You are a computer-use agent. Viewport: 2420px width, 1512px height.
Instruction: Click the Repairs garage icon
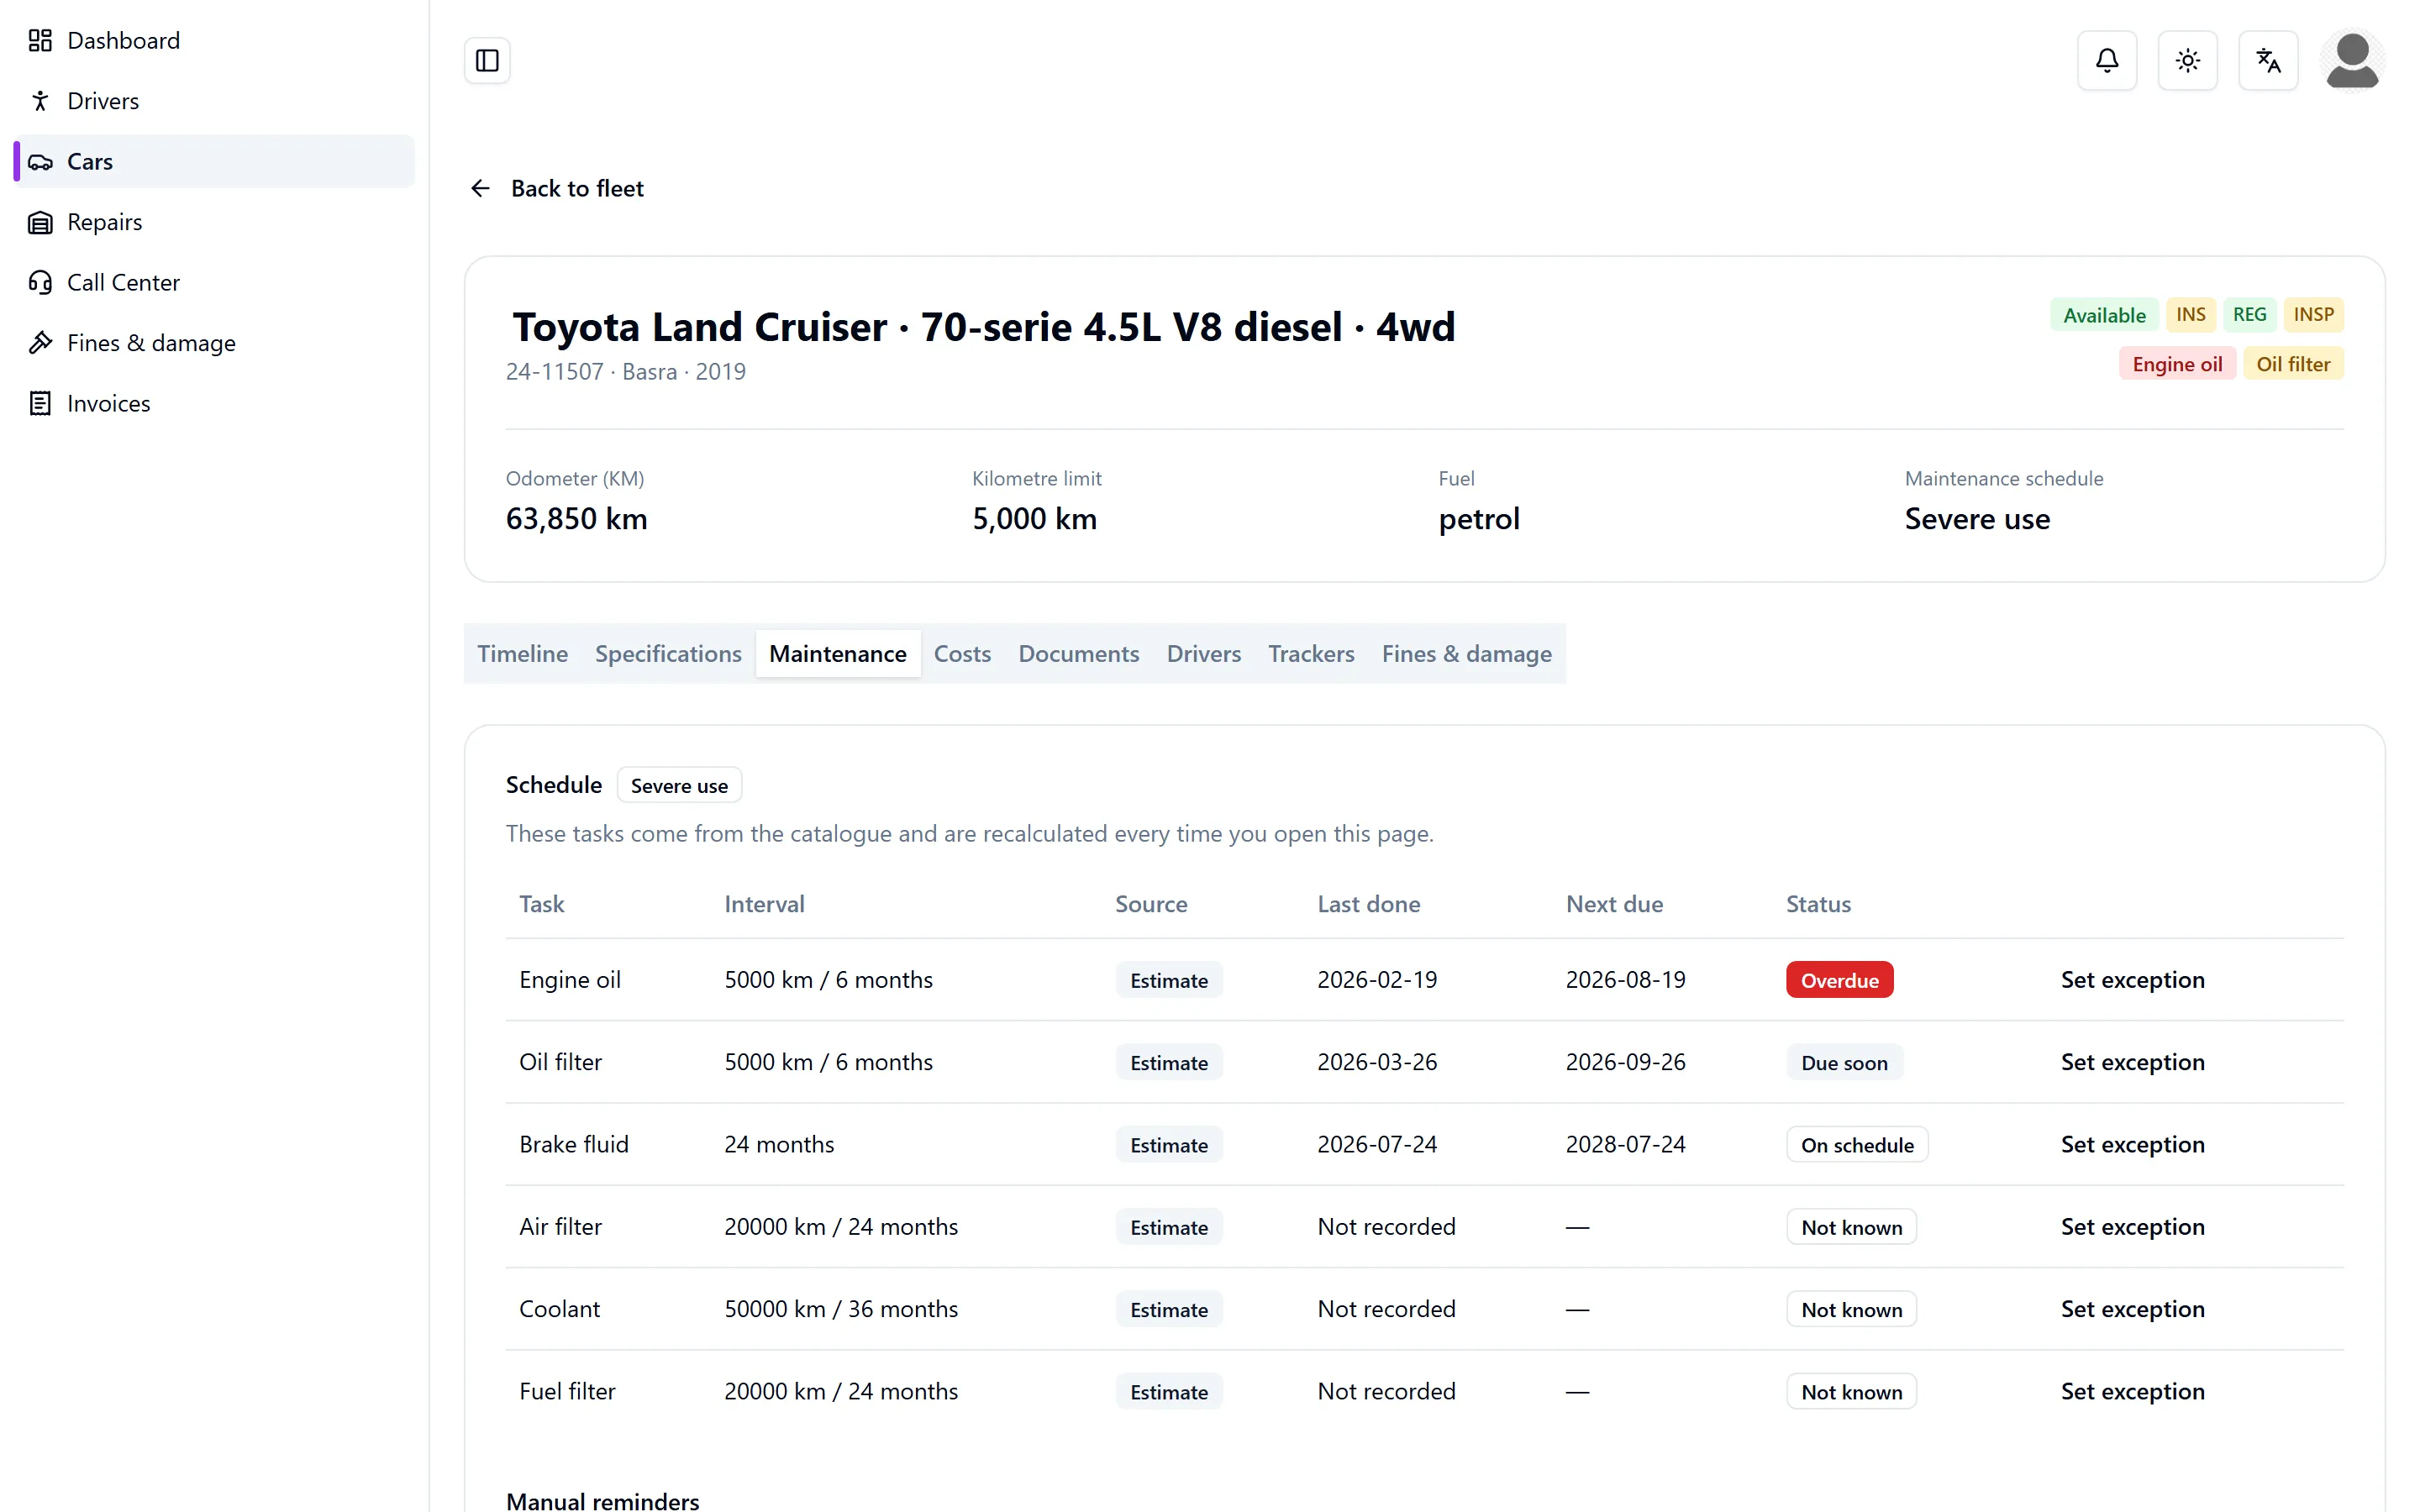click(40, 222)
